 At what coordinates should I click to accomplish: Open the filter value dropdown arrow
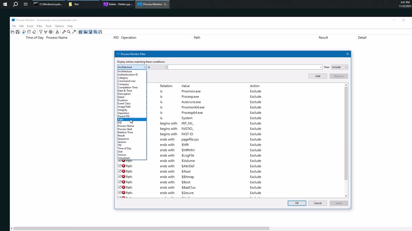coord(321,67)
